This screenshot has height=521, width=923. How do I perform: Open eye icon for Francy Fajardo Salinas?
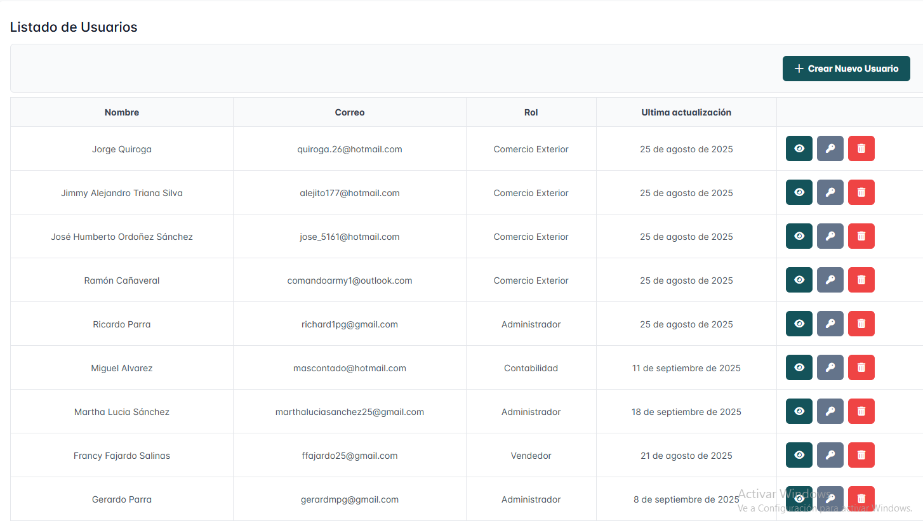pyautogui.click(x=799, y=455)
